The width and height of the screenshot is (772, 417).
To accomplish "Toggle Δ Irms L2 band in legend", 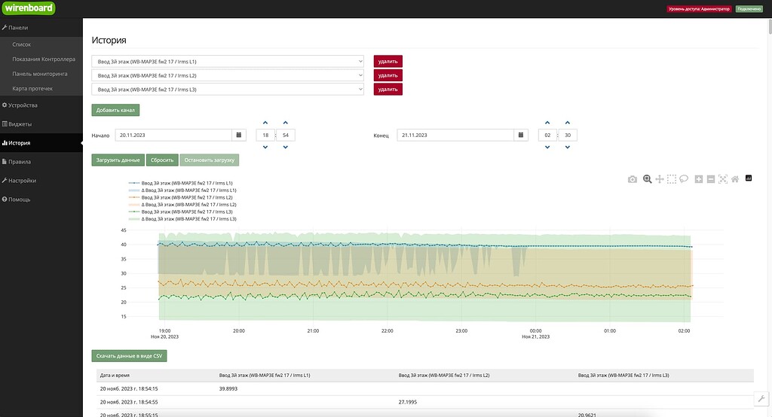I will [182, 205].
